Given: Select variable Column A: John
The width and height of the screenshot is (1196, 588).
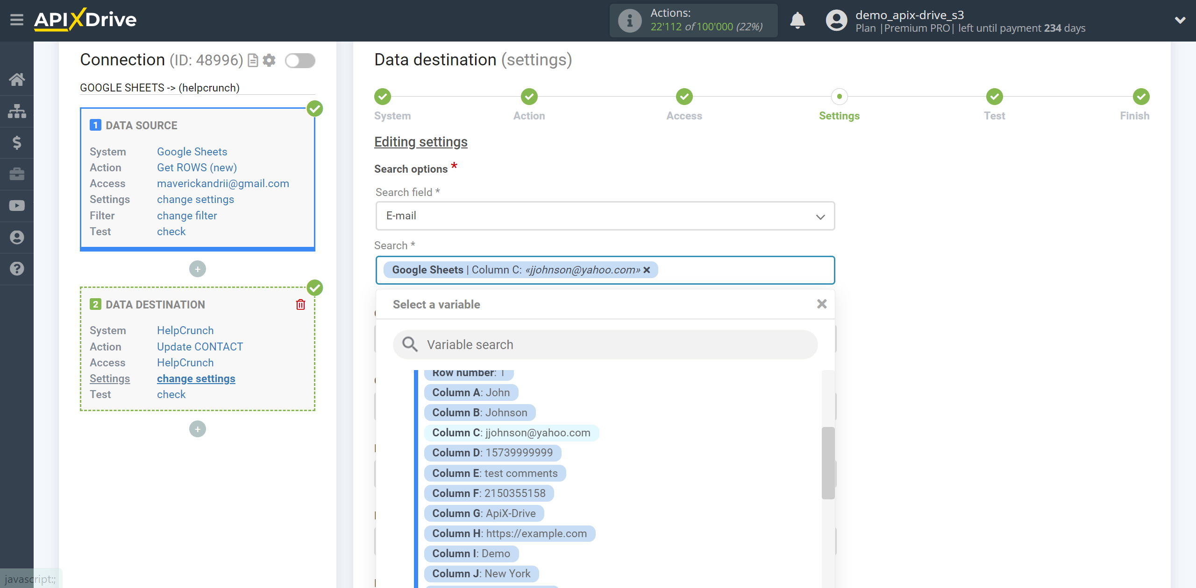Looking at the screenshot, I should click(x=471, y=392).
